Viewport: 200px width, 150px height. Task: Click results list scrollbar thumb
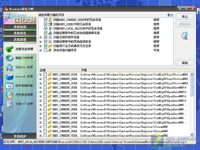click(192, 86)
